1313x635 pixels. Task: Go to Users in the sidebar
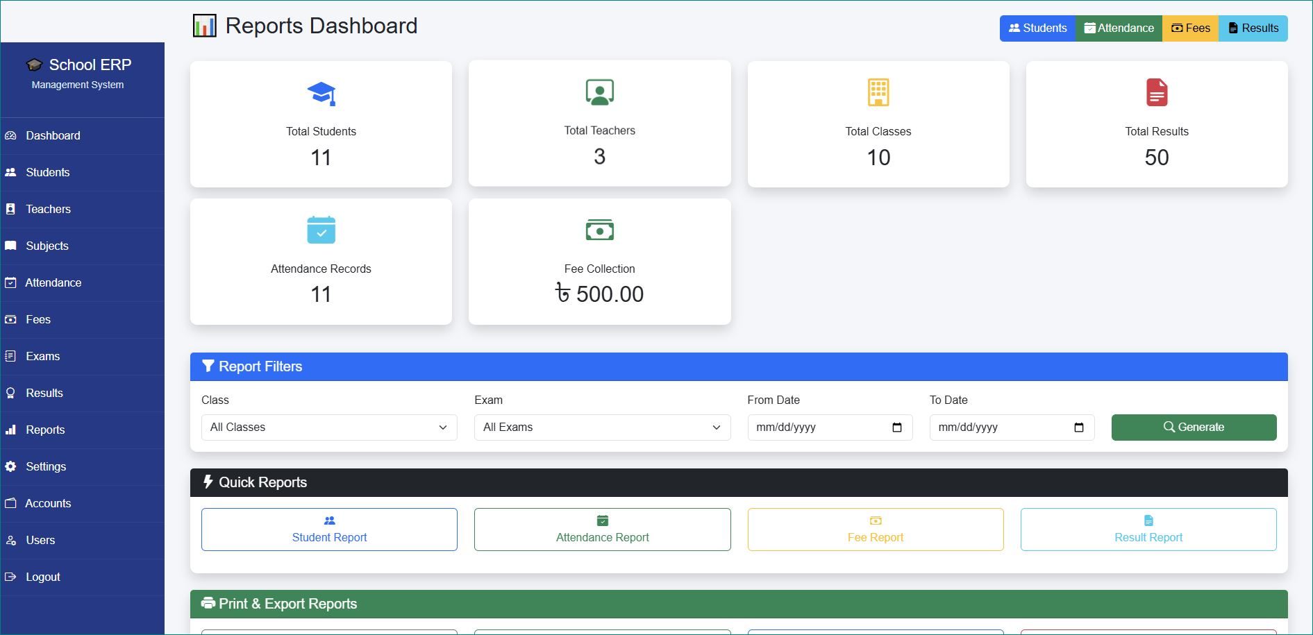[x=83, y=540]
